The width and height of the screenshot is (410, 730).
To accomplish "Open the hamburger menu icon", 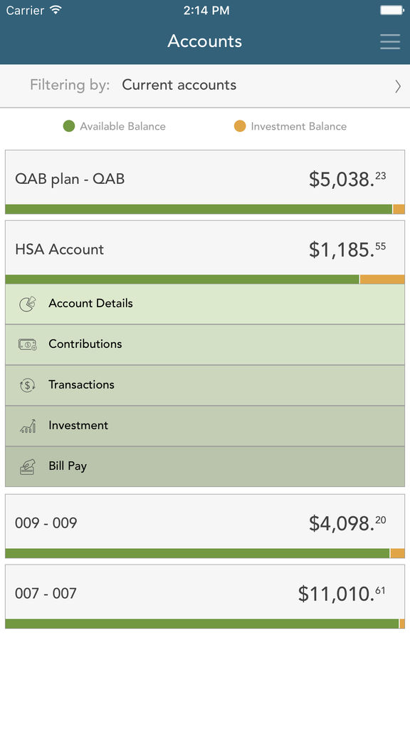I will pos(389,41).
